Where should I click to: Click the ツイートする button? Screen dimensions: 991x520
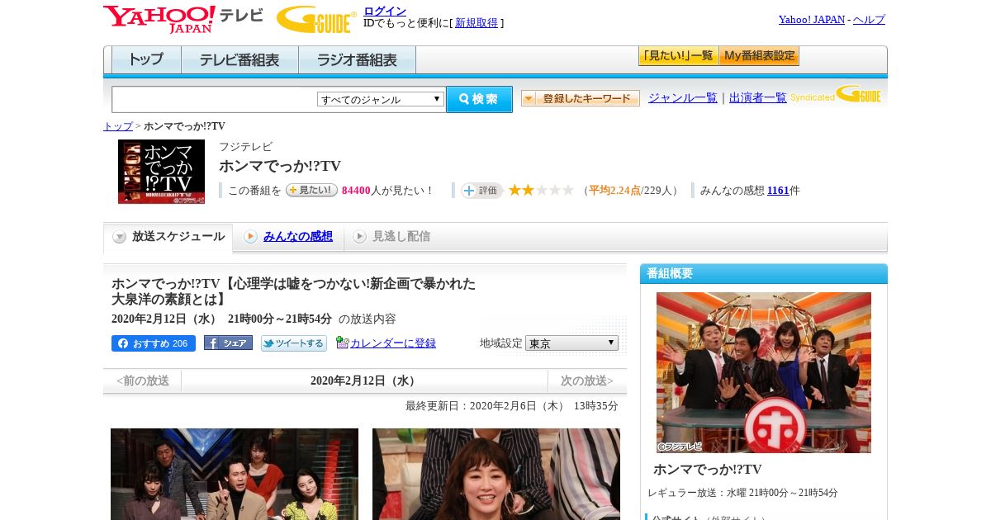(x=294, y=343)
